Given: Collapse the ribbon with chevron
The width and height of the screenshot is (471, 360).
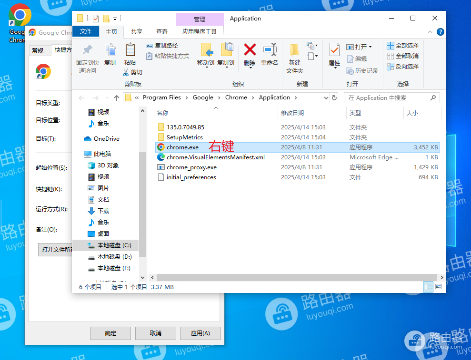Looking at the screenshot, I should point(430,32).
